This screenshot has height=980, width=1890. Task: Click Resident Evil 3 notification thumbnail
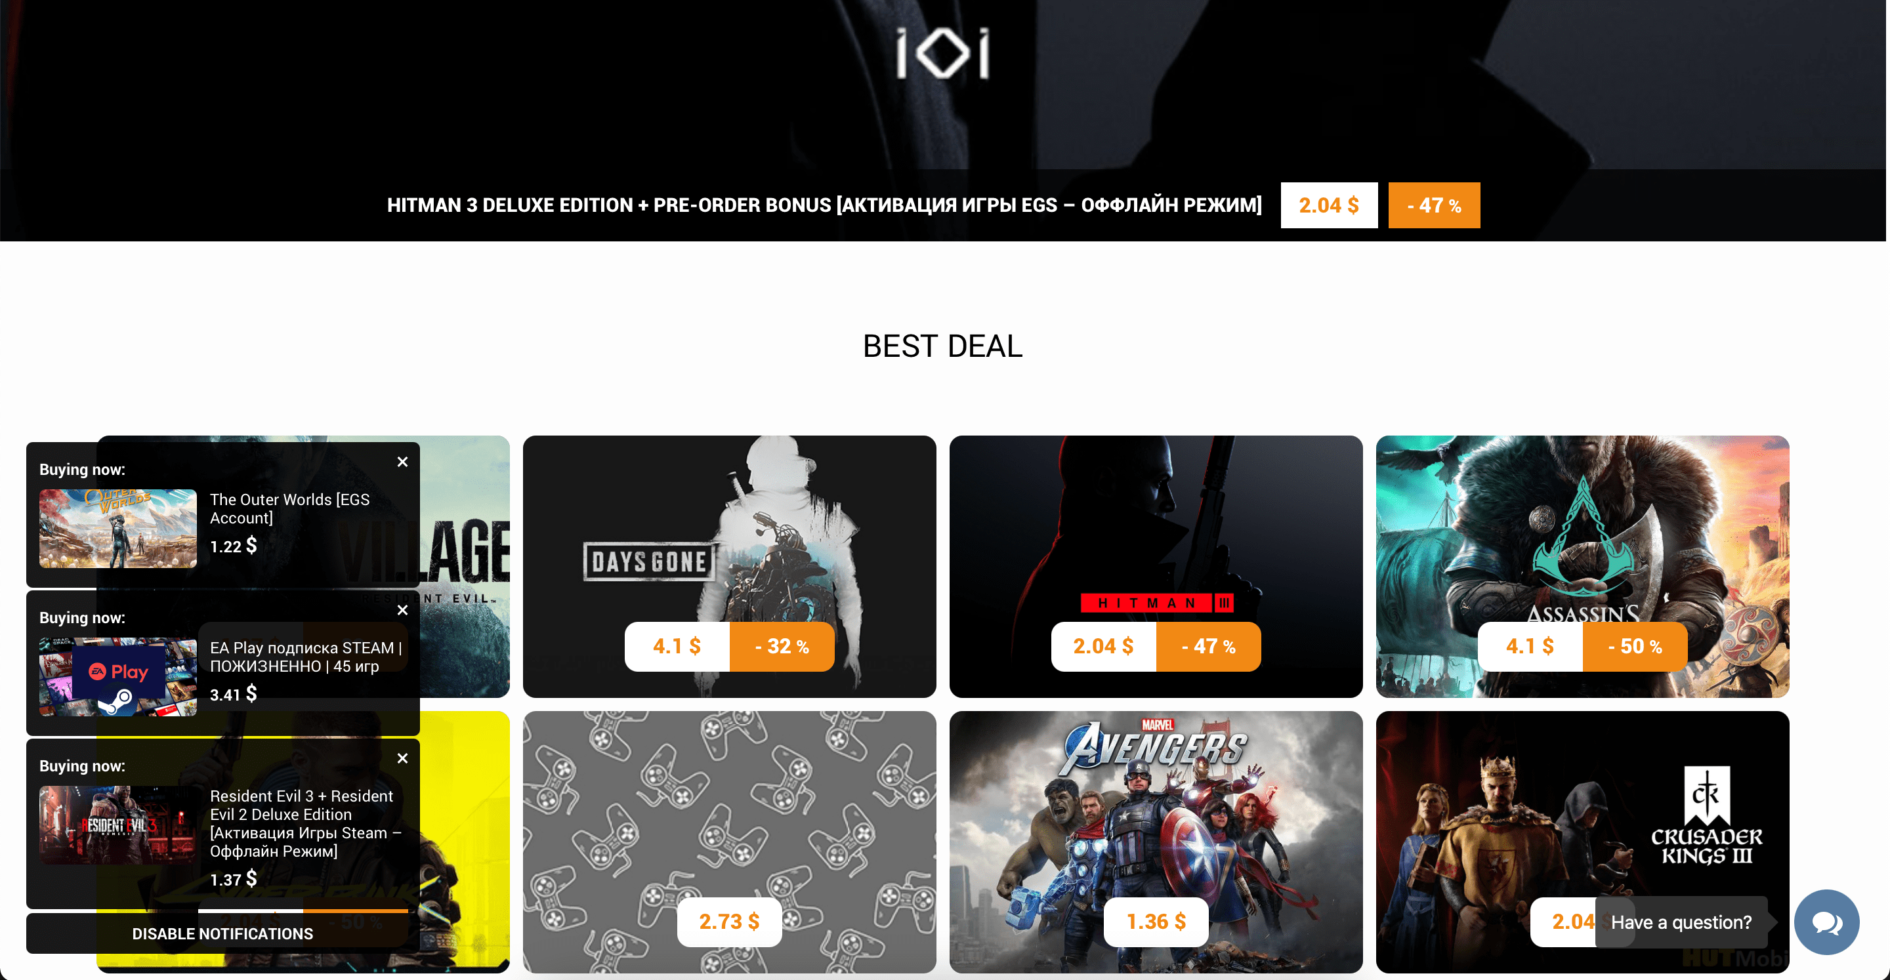point(118,825)
